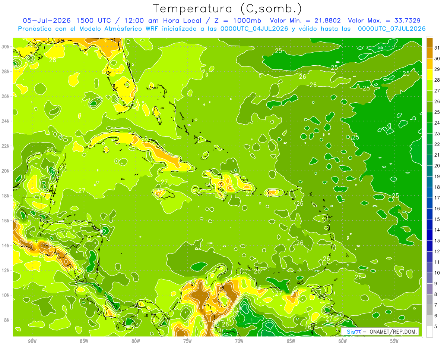Click the "90W" longitude axis label
The image size is (447, 346).
pos(32,341)
